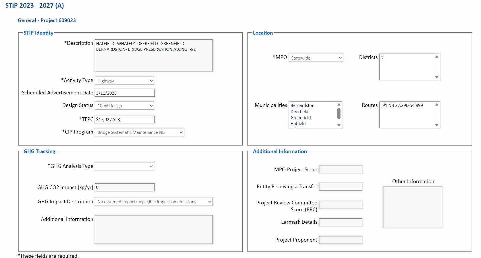Click the Earmark Details field
The image size is (481, 258).
point(340,222)
